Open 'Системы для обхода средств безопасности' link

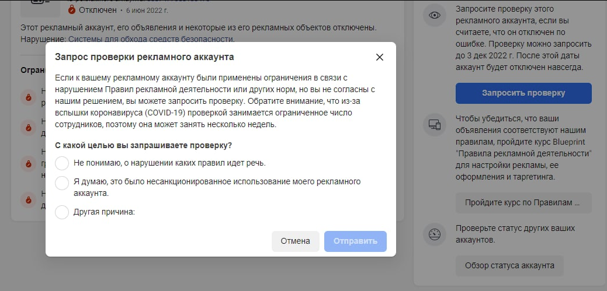(x=151, y=39)
